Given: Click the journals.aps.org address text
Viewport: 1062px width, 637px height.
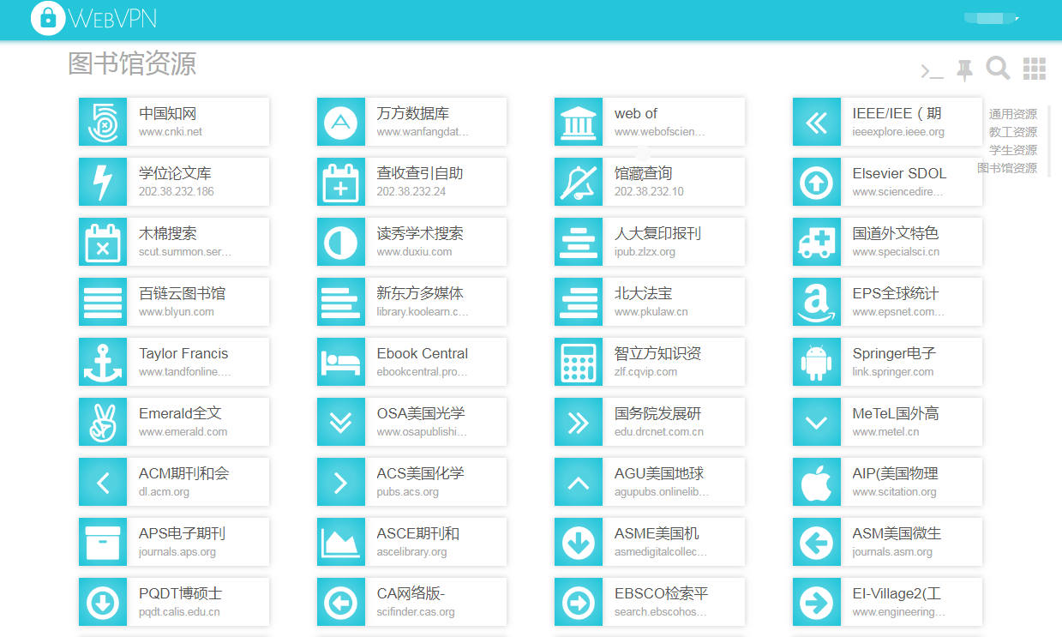Looking at the screenshot, I should [177, 552].
